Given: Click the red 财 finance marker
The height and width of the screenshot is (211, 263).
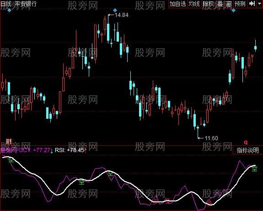Looking at the screenshot, I should (x=9, y=142).
